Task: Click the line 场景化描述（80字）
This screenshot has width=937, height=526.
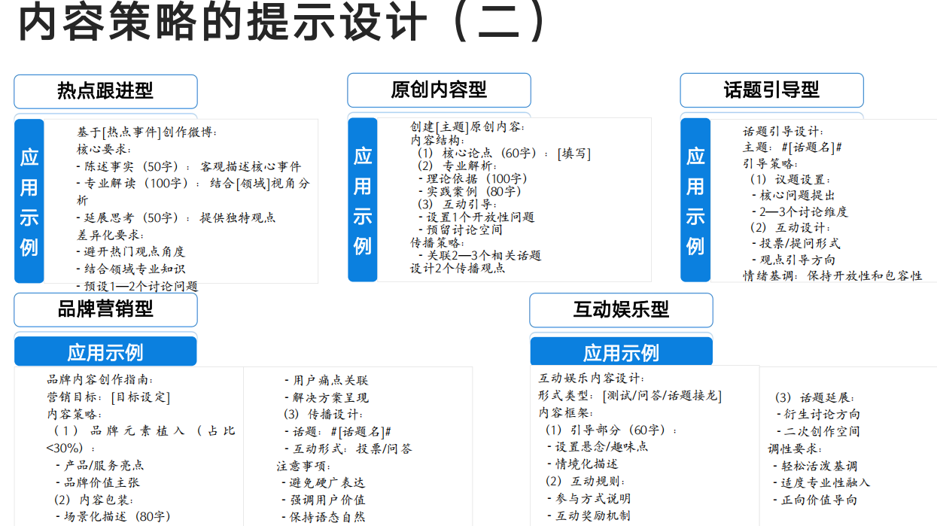Action: click(x=113, y=516)
